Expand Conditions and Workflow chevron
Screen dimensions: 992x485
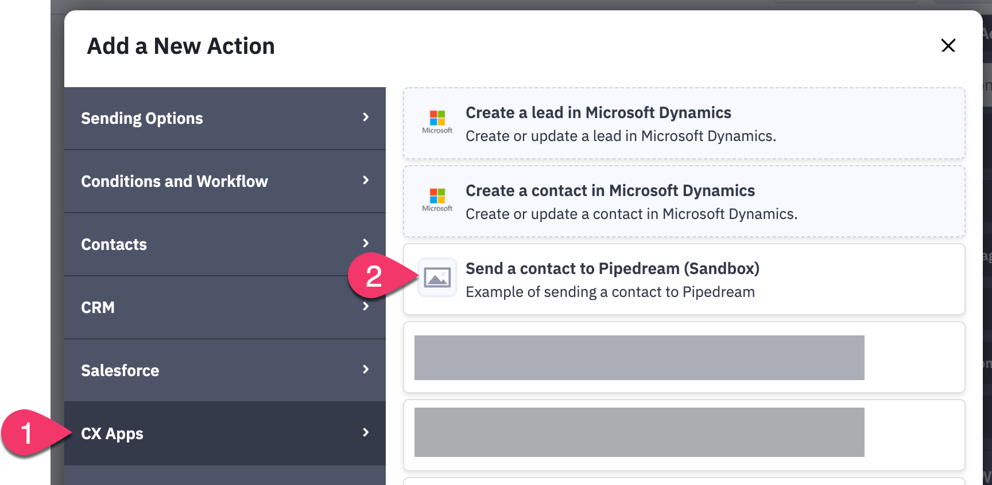(366, 180)
